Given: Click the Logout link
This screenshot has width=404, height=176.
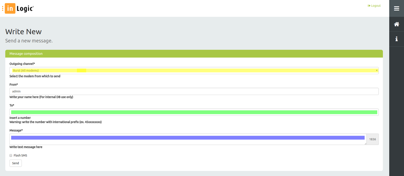Looking at the screenshot, I should coord(374,6).
